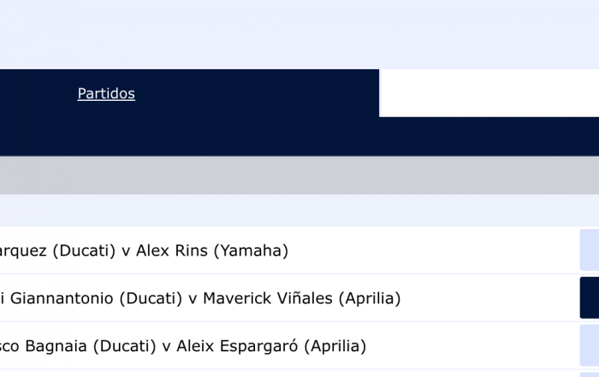
Task: Open the Partidos link
Action: [106, 94]
